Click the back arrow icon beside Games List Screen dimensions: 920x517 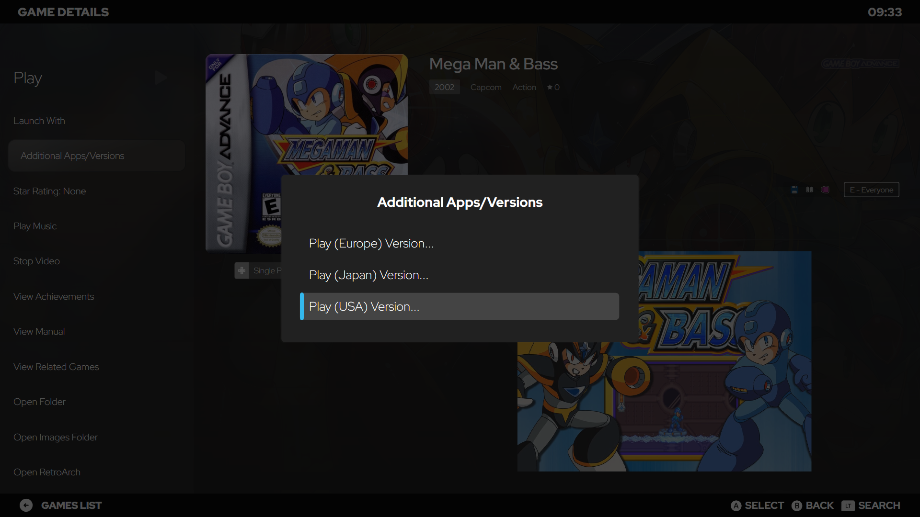coord(26,505)
